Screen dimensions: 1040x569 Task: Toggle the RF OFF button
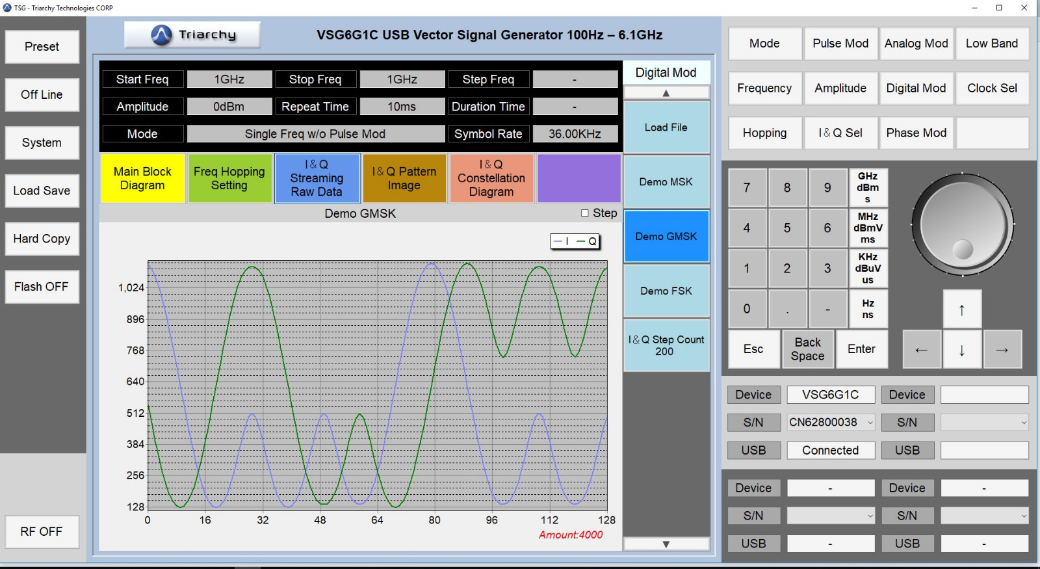pos(42,532)
